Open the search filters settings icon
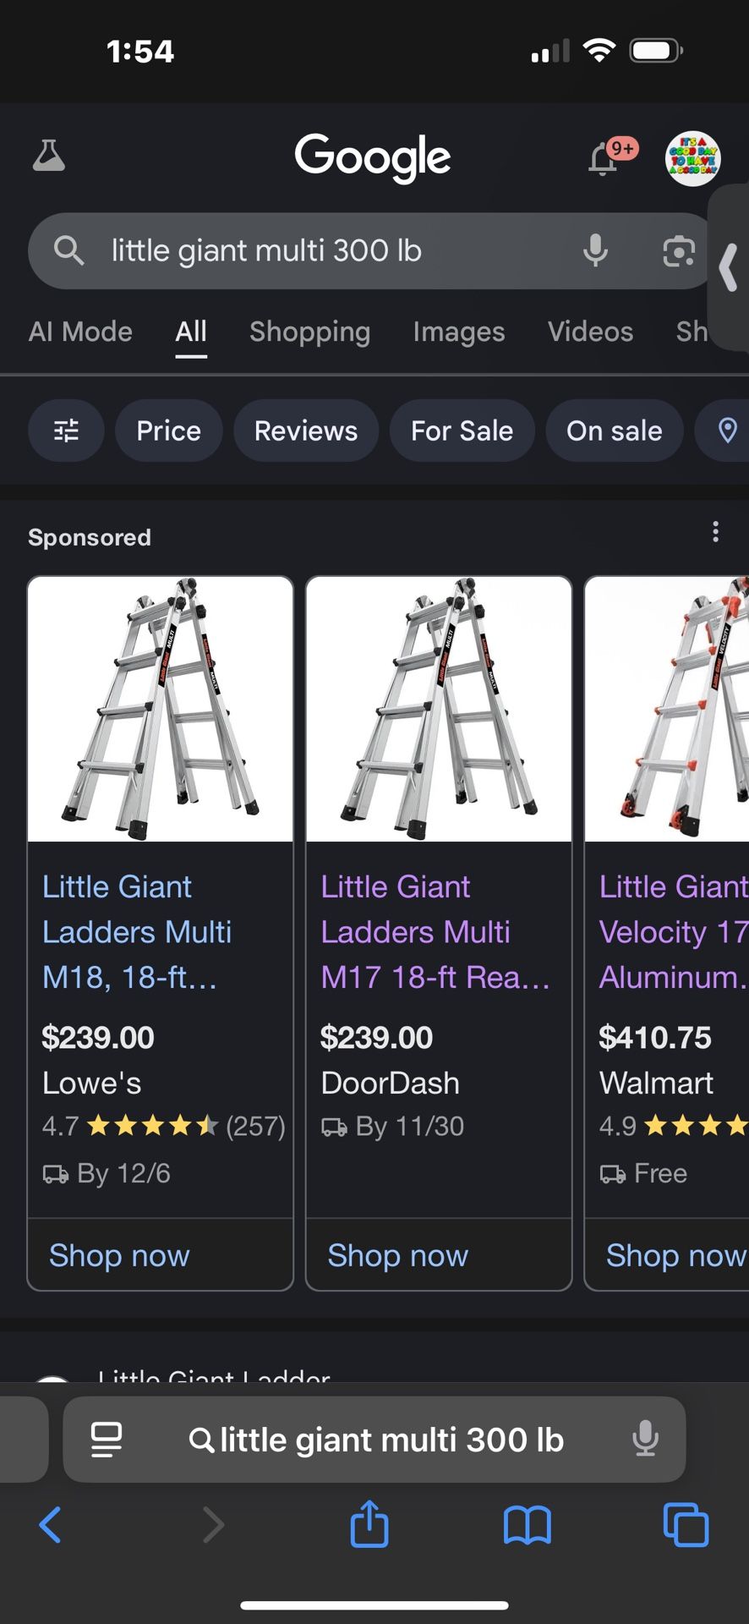 (x=65, y=431)
